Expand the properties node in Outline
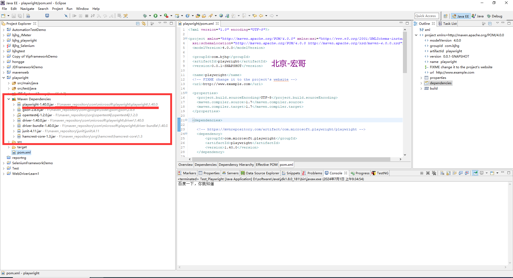Image resolution: width=513 pixels, height=278 pixels. (x=421, y=78)
